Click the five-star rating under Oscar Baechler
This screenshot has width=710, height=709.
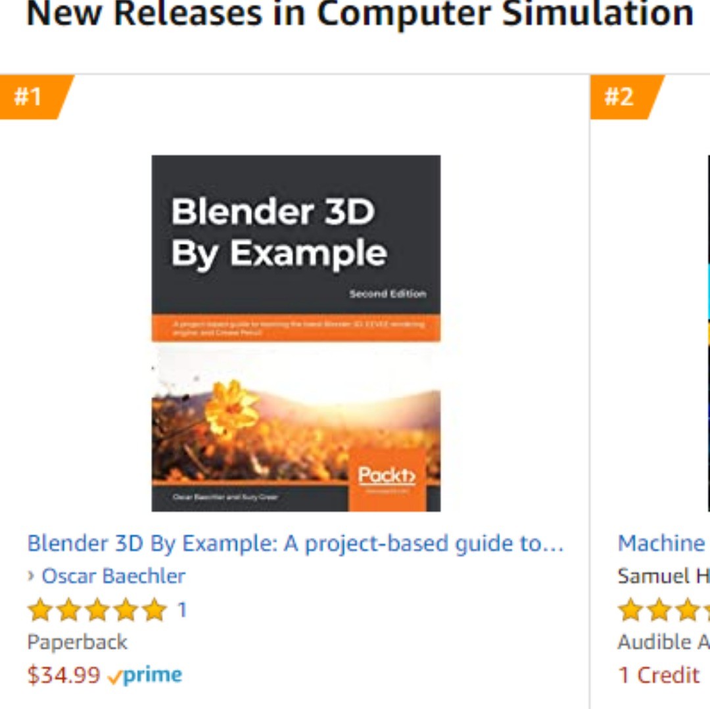(x=97, y=610)
